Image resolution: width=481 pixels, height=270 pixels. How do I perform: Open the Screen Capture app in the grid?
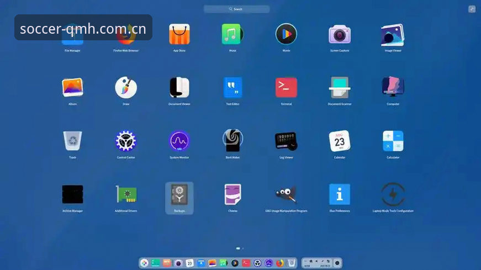pyautogui.click(x=340, y=34)
